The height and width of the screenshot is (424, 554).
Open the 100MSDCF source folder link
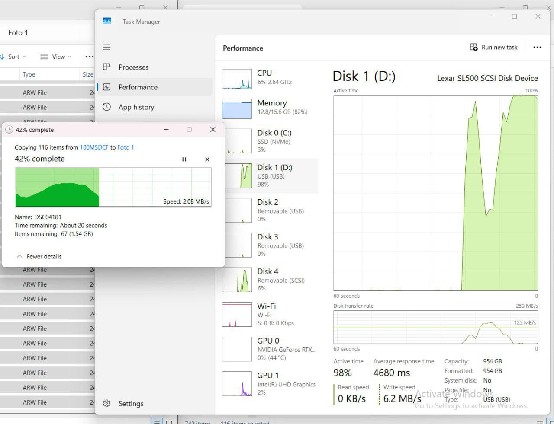[x=94, y=147]
